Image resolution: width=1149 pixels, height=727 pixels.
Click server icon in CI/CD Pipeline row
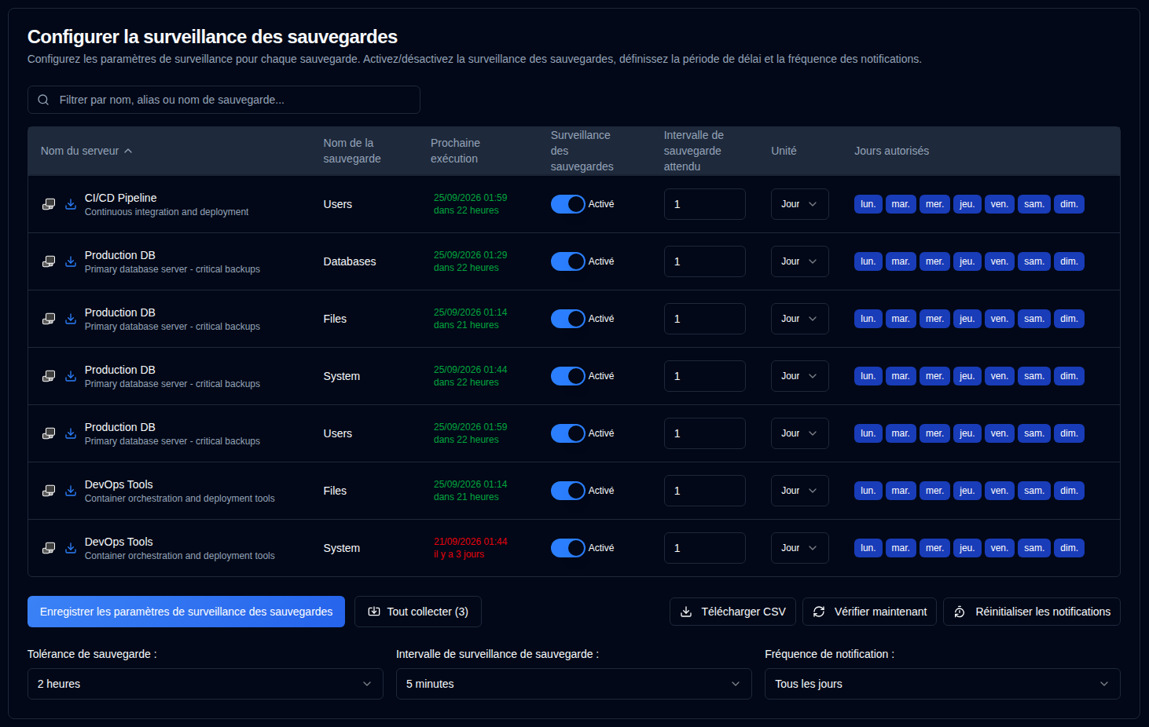click(x=49, y=204)
